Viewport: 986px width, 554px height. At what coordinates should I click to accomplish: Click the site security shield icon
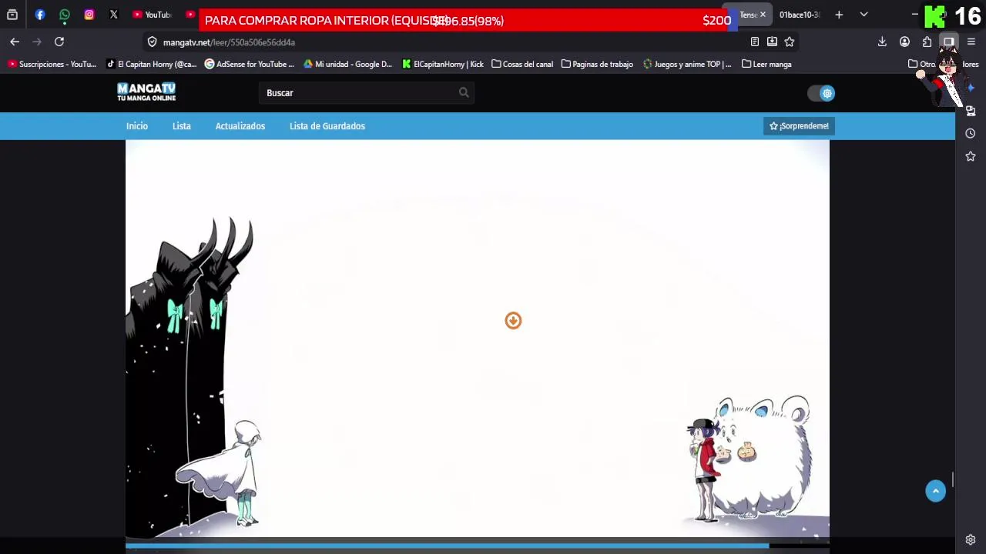pyautogui.click(x=152, y=42)
